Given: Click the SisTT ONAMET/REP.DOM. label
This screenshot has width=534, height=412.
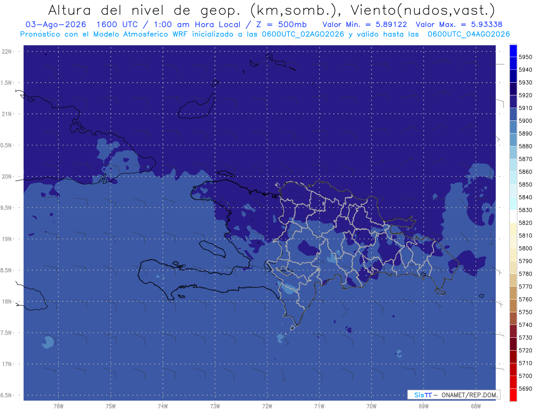Looking at the screenshot, I should pyautogui.click(x=453, y=395).
